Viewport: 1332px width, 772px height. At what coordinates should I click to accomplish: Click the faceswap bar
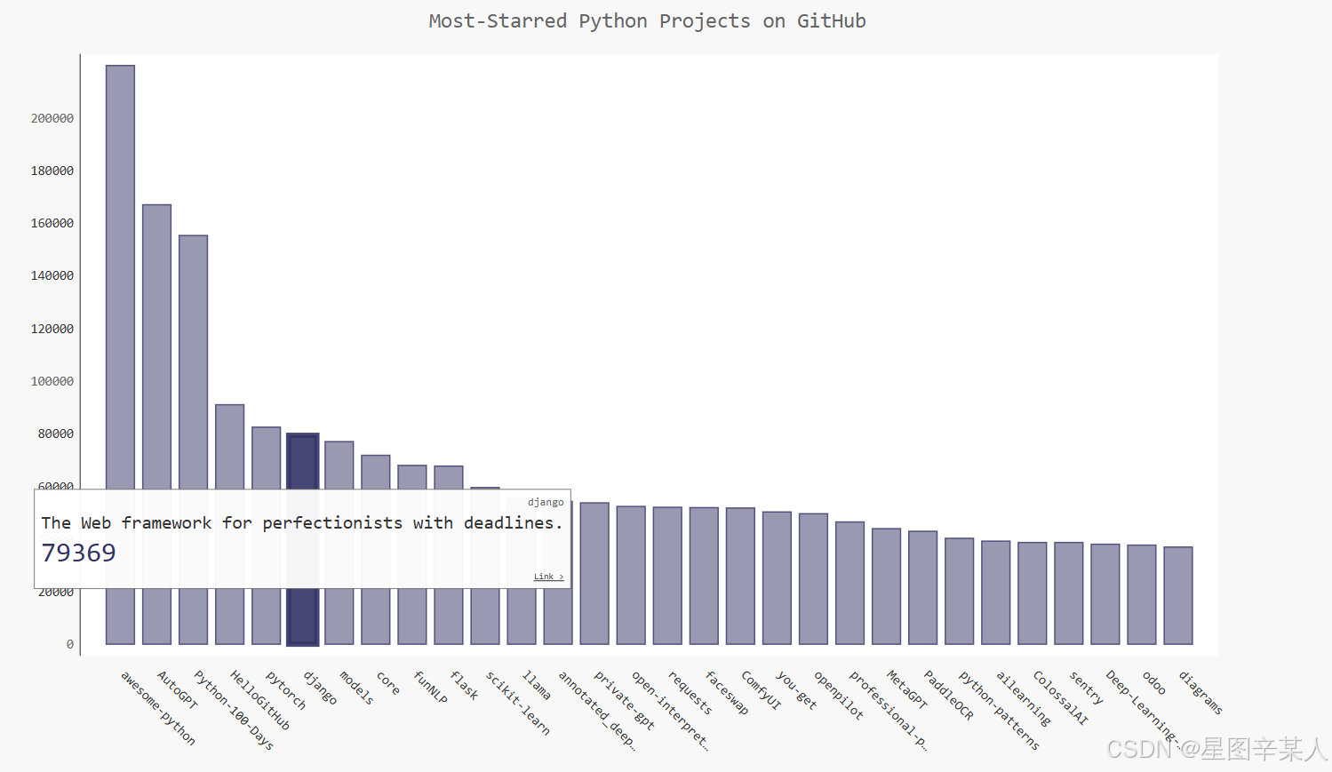tap(704, 576)
